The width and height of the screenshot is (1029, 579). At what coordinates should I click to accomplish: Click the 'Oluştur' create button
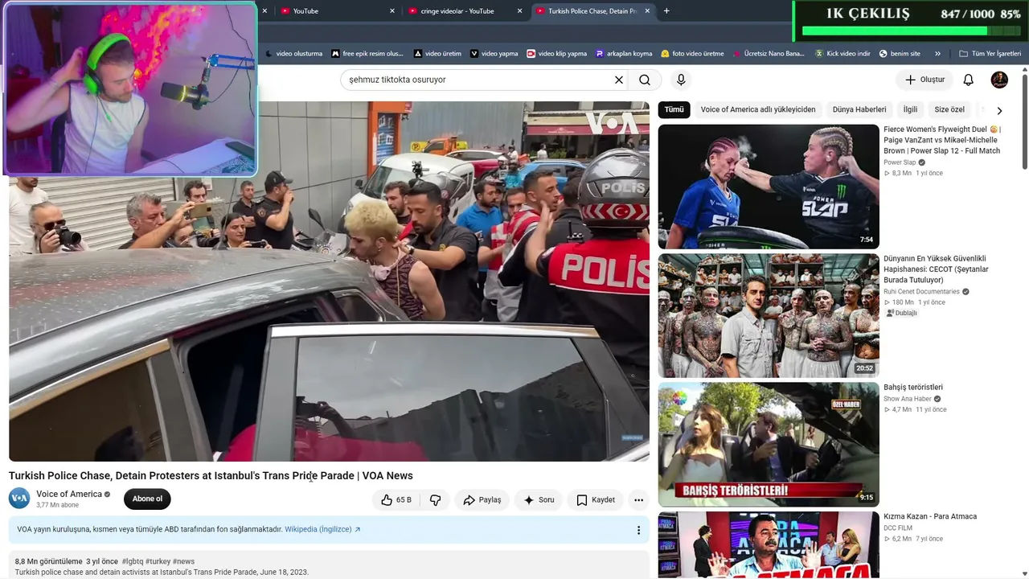924,80
